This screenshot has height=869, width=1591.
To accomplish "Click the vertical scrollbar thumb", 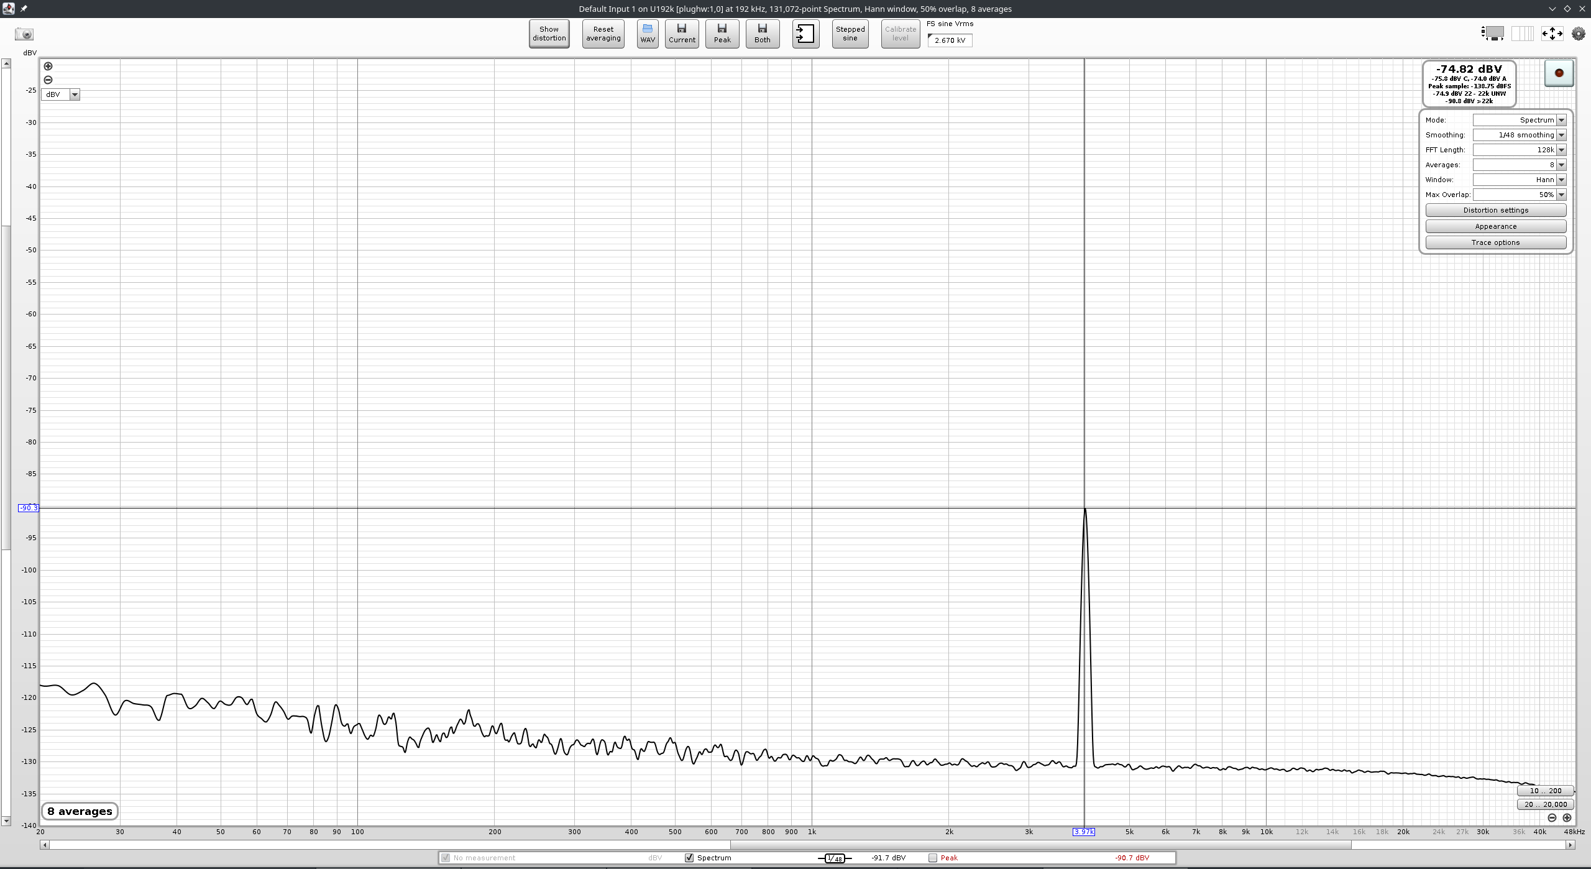I will click(x=6, y=387).
